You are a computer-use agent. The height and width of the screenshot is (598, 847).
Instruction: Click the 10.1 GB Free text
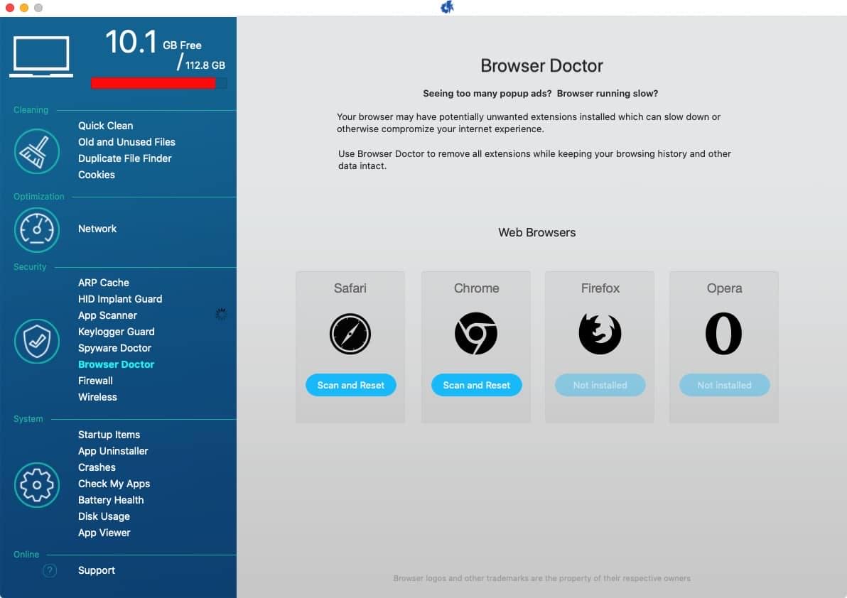(153, 42)
